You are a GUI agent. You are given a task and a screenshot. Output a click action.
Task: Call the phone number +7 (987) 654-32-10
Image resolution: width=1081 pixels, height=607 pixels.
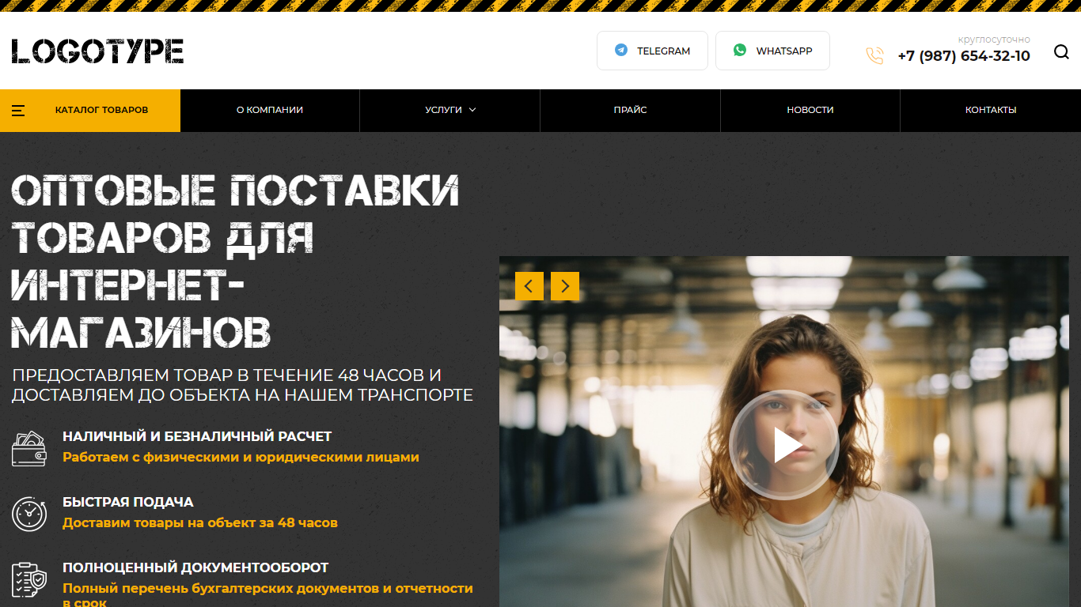[x=964, y=56]
